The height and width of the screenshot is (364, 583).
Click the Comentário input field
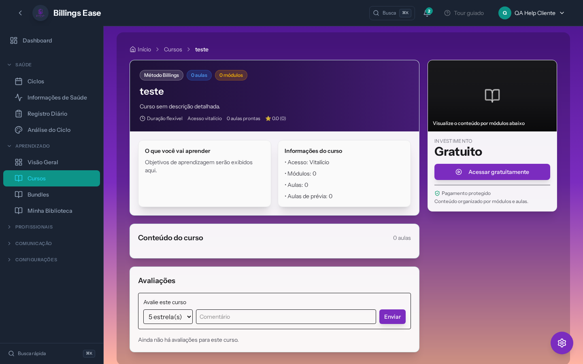point(286,317)
